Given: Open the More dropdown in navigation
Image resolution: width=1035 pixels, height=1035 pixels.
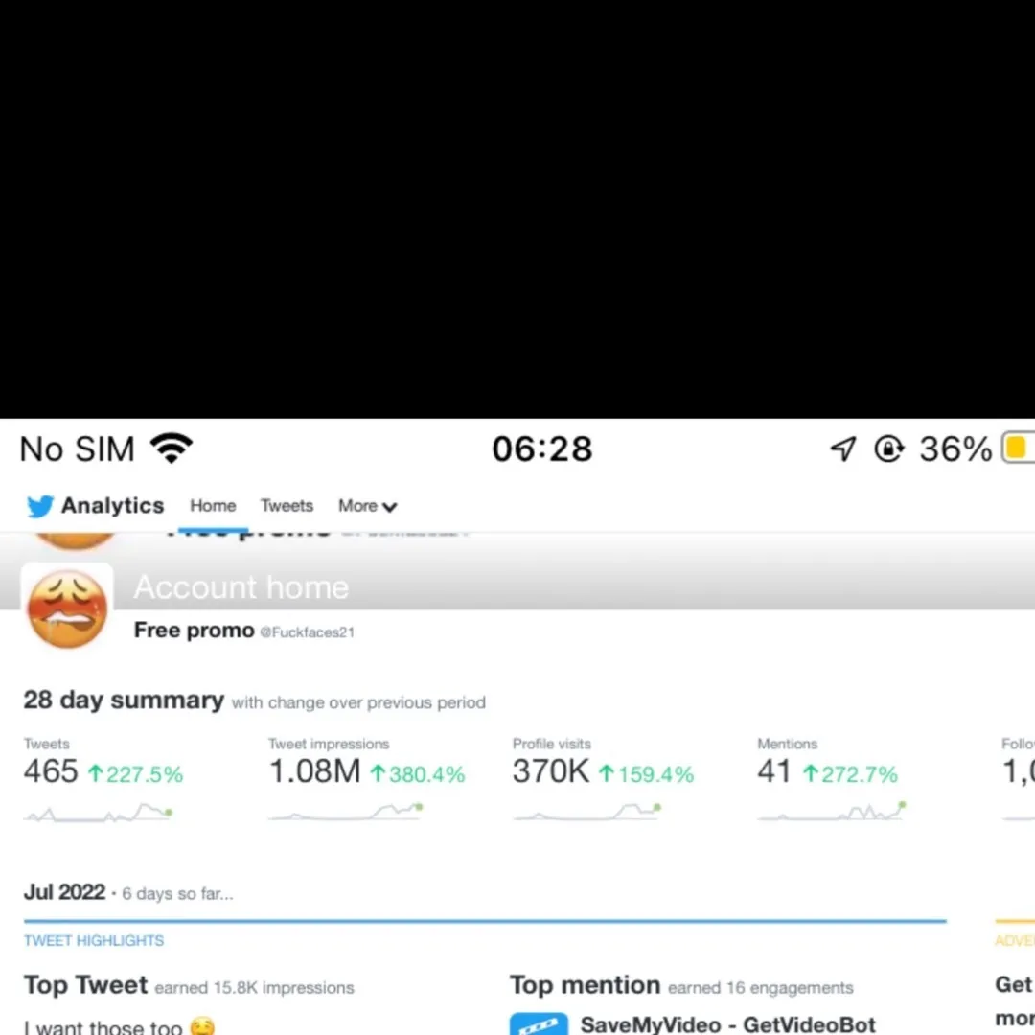Looking at the screenshot, I should [366, 506].
